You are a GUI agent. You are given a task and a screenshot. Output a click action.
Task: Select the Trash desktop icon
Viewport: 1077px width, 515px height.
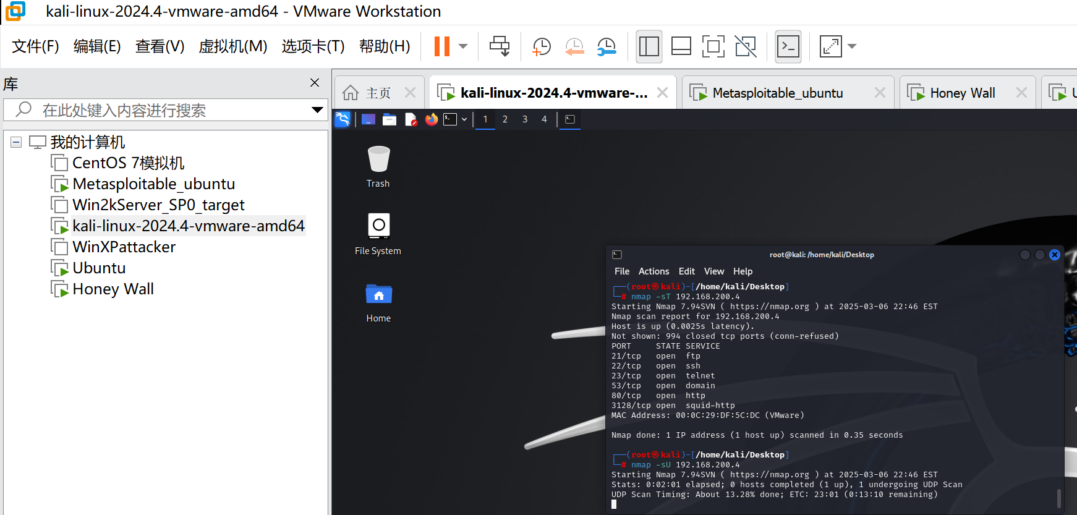tap(378, 167)
